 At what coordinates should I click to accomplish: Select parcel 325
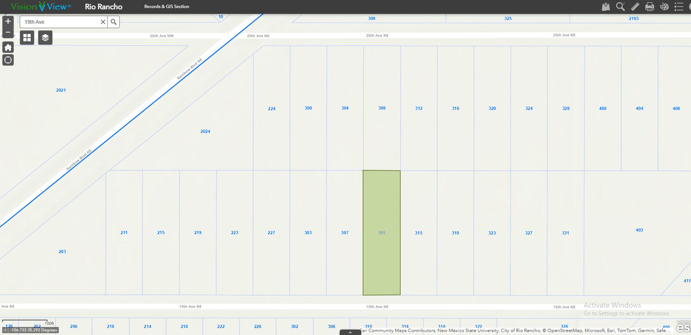pos(508,18)
